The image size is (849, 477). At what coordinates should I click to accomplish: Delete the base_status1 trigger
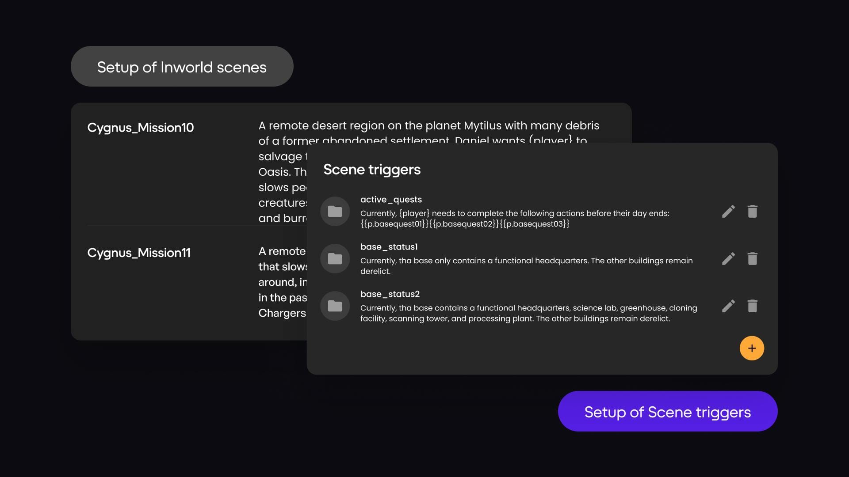(752, 259)
